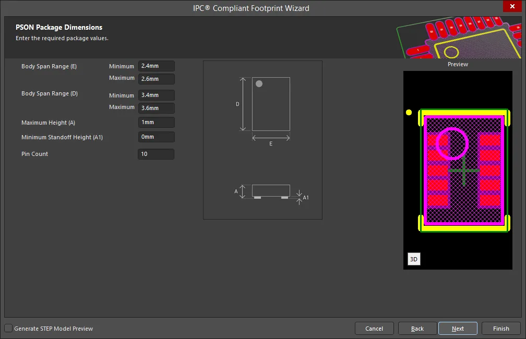The height and width of the screenshot is (339, 526).
Task: Click the package dimension diagram
Action: (x=262, y=140)
